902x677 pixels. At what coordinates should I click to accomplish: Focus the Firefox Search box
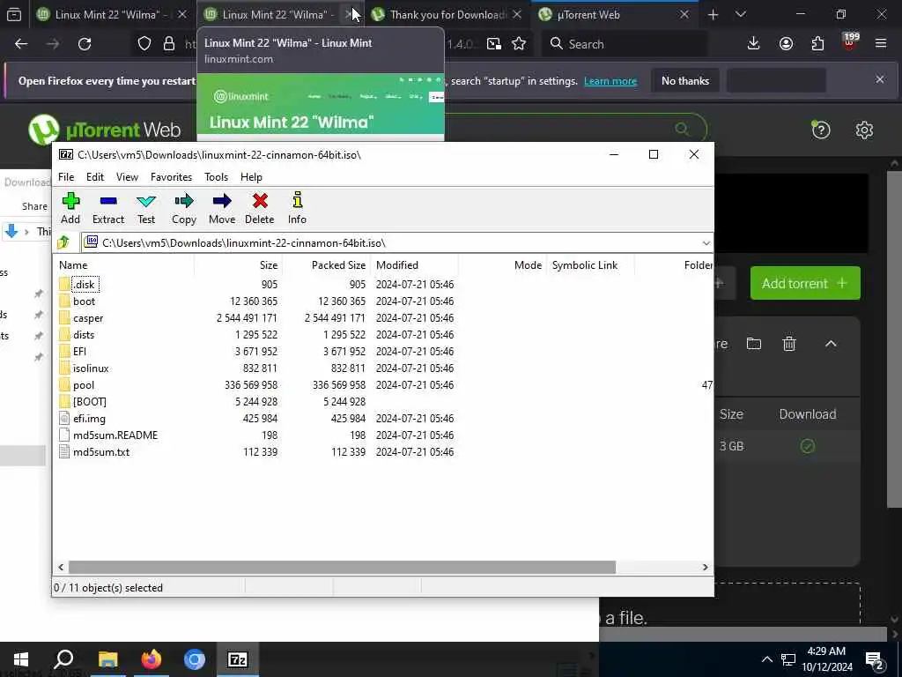pyautogui.click(x=625, y=44)
